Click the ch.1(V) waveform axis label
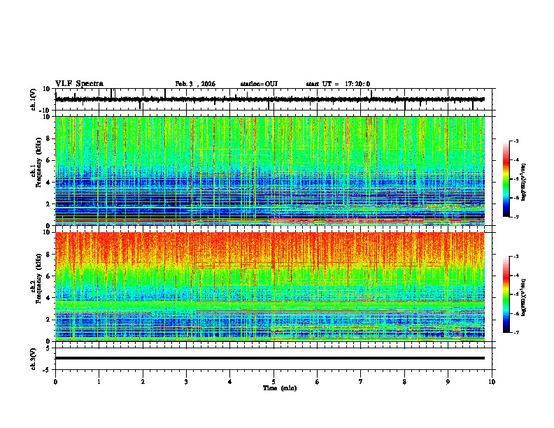The height and width of the screenshot is (428, 554). (34, 99)
